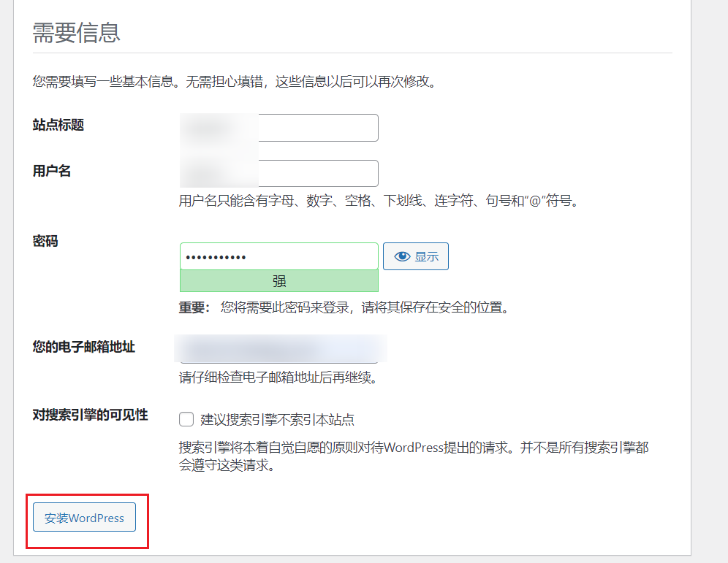The height and width of the screenshot is (563, 728).
Task: Focus the 用户名 input field
Action: click(279, 174)
